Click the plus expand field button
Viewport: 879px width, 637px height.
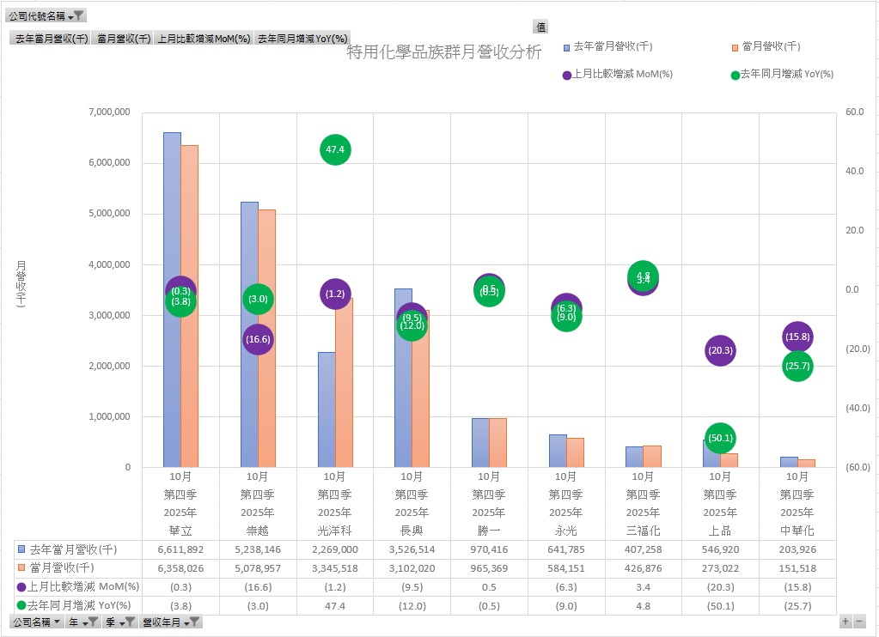(x=845, y=621)
